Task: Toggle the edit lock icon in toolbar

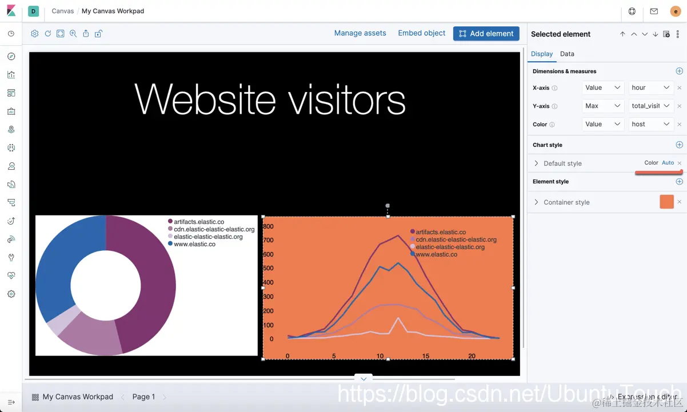Action: click(98, 34)
